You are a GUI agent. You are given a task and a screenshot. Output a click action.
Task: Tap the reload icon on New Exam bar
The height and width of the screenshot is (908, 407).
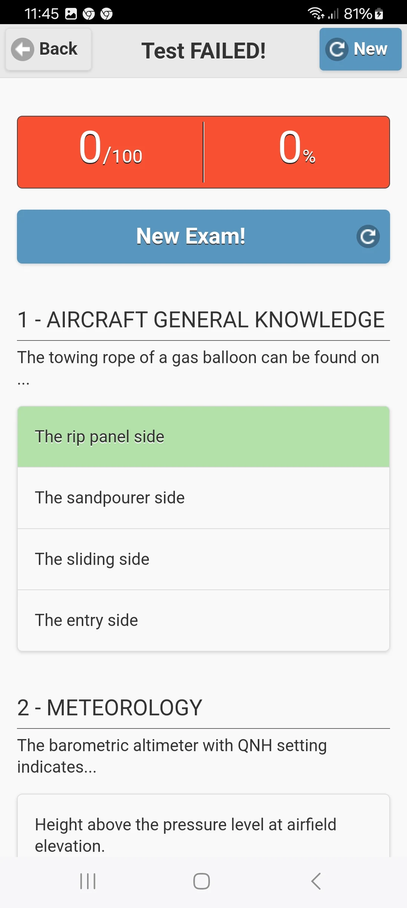[x=368, y=236]
